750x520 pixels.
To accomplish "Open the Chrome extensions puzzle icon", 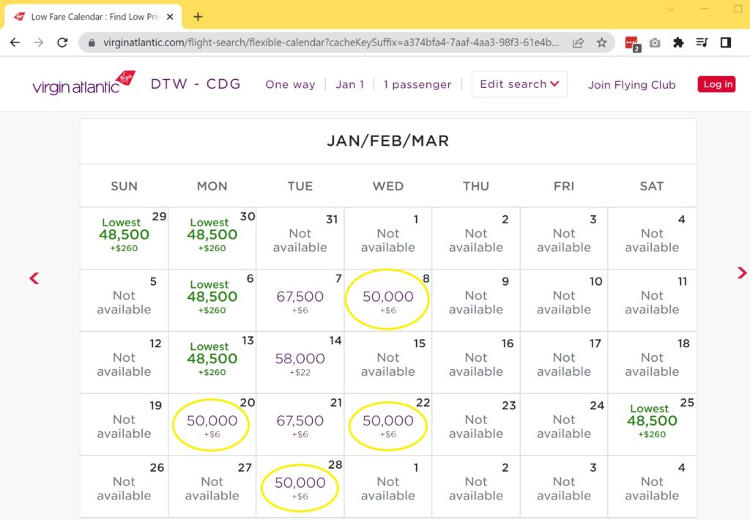I will point(678,42).
